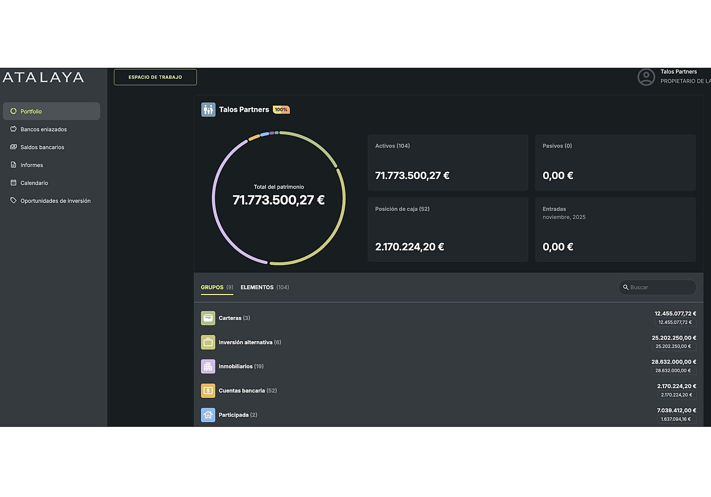Open the Informes section
Viewport: 711px width, 497px height.
click(31, 165)
